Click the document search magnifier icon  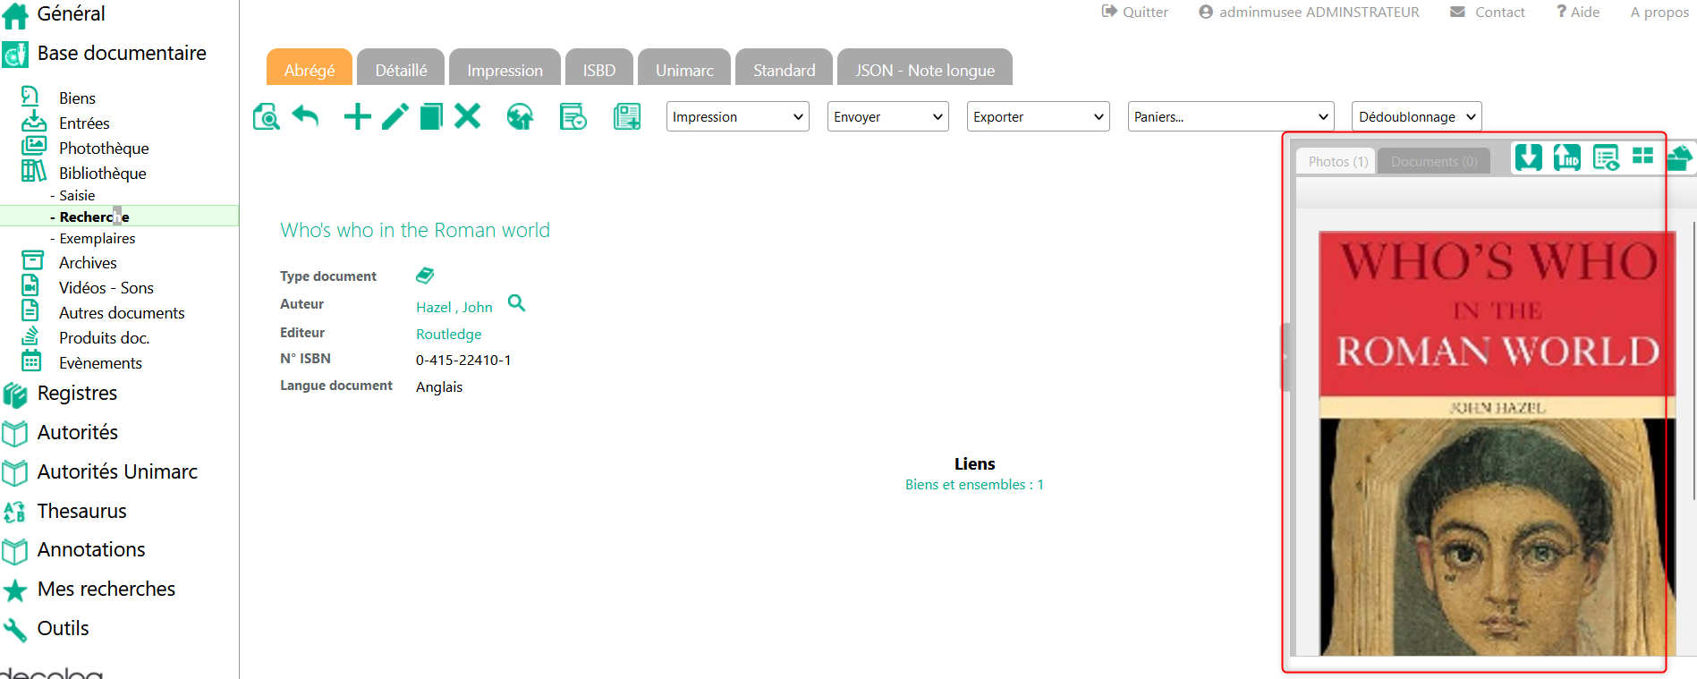coord(267,116)
